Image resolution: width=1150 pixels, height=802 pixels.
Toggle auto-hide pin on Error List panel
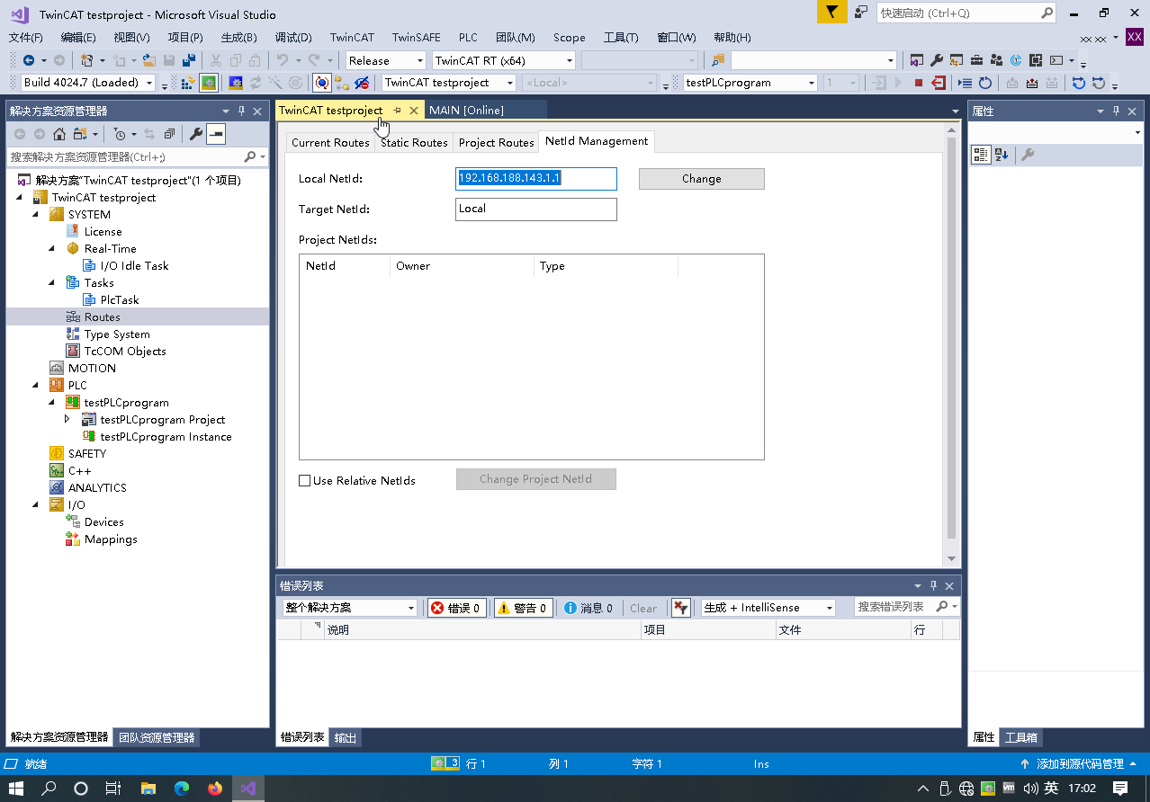click(x=934, y=585)
